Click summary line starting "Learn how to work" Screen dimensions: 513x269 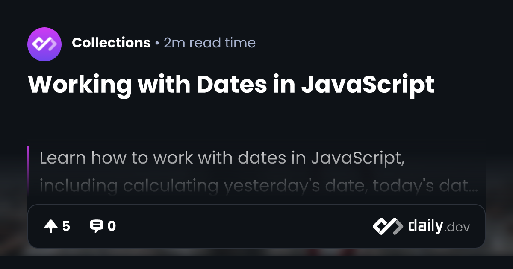tap(222, 158)
